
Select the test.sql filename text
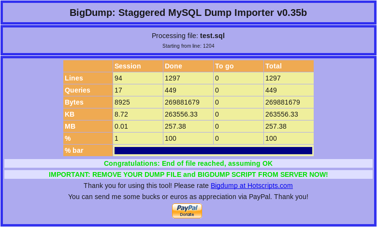212,36
